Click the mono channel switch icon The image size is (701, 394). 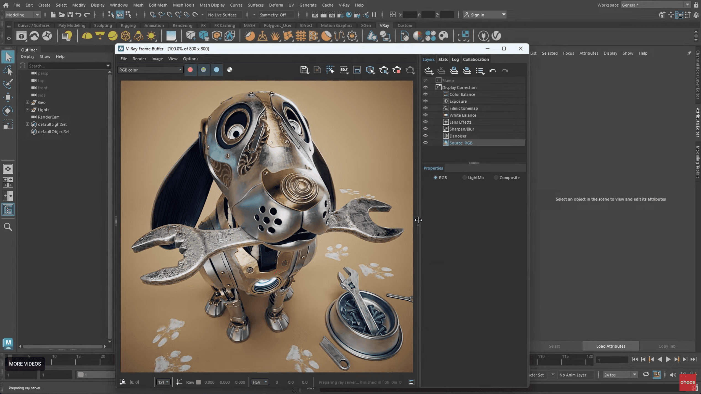pos(230,70)
